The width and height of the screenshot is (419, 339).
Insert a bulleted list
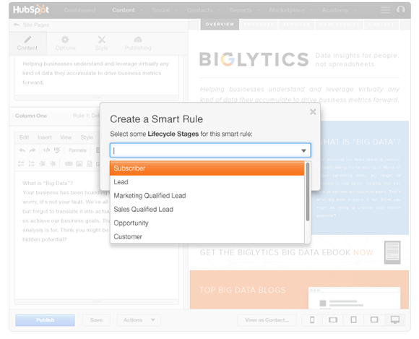[21, 163]
